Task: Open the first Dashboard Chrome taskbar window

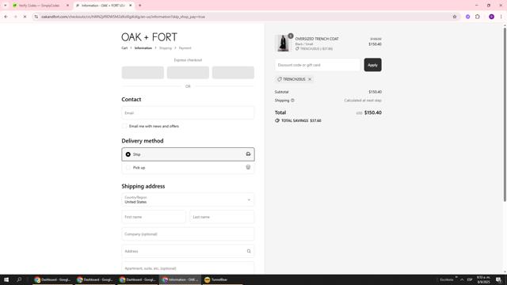Action: [x=53, y=279]
